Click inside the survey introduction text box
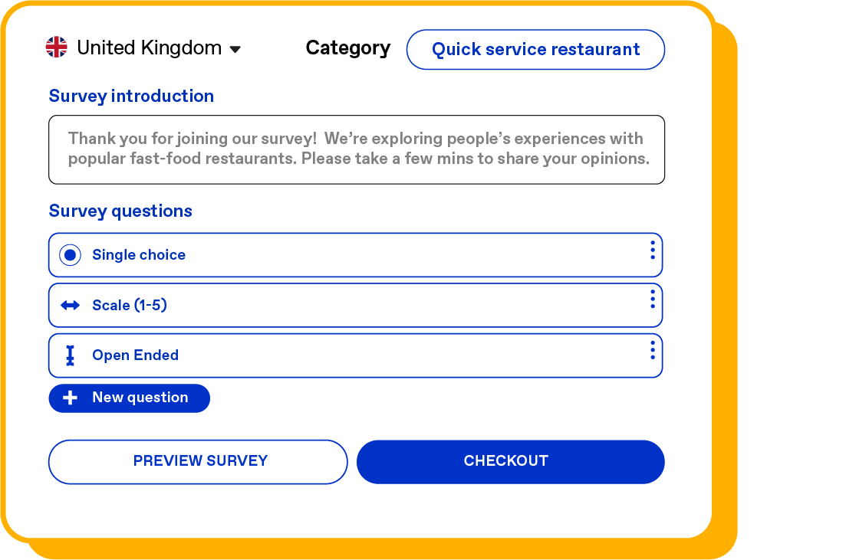Screen dimensions: 846x560 (x=357, y=149)
